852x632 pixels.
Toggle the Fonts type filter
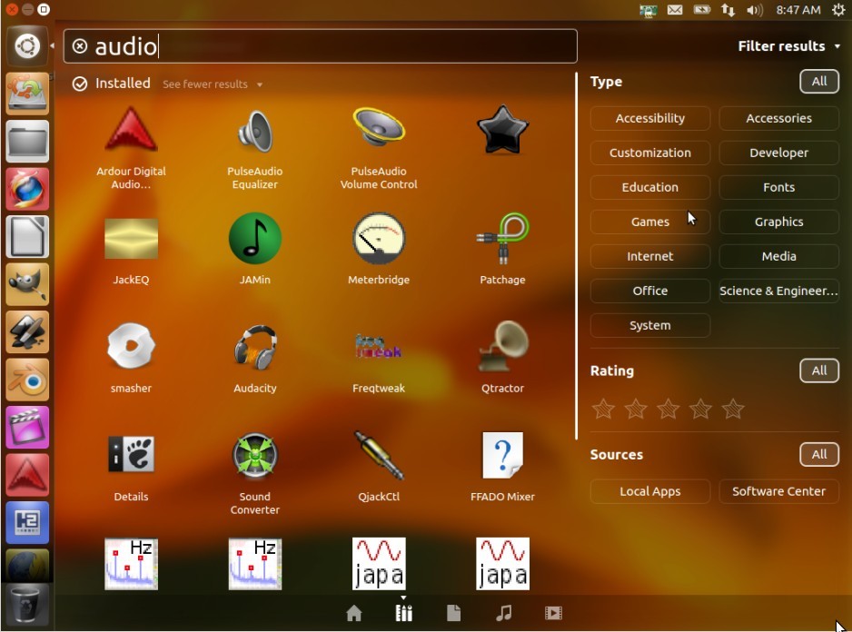point(778,187)
